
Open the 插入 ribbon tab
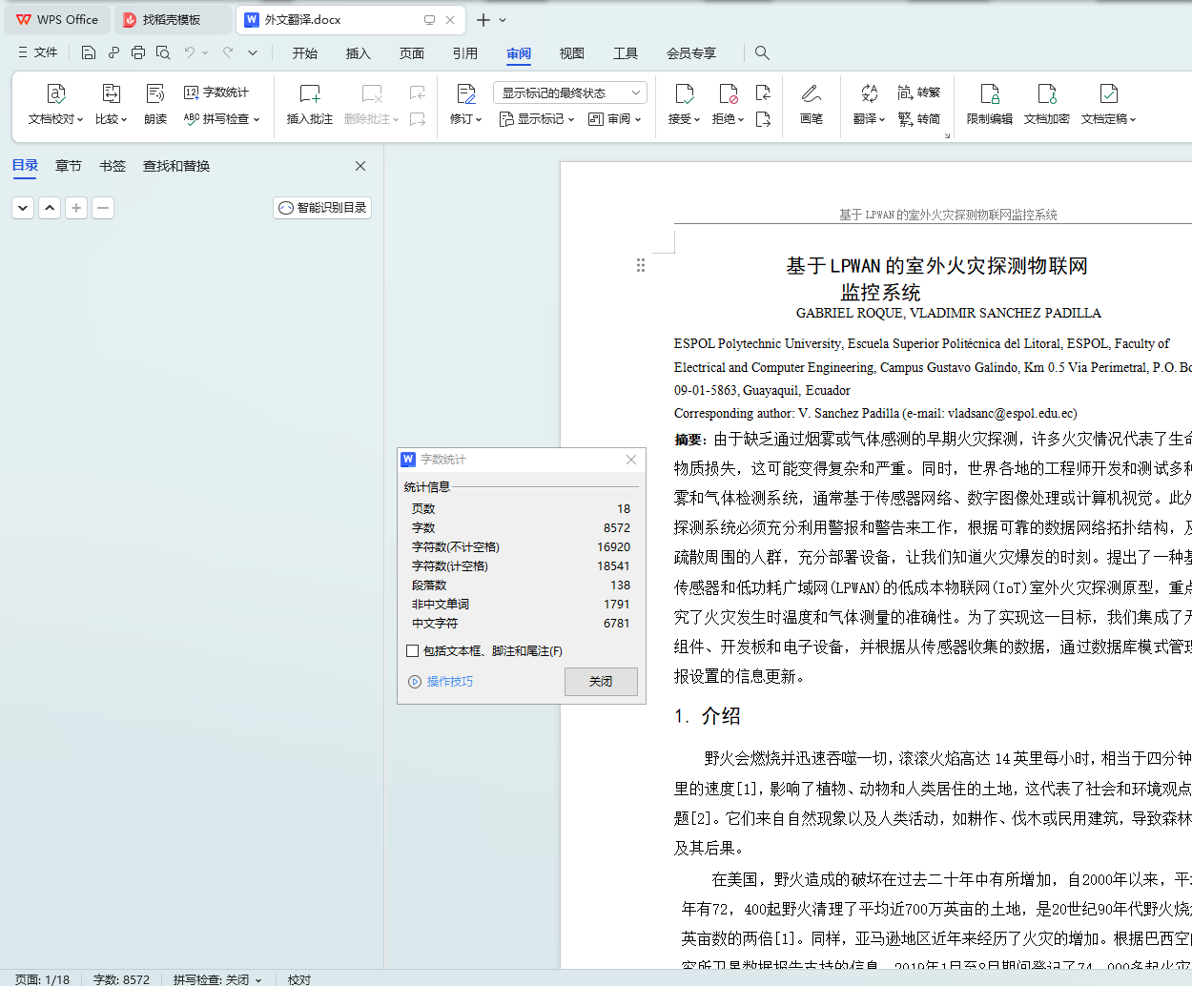(358, 53)
